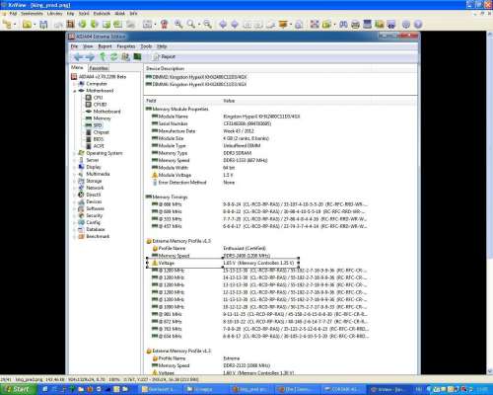The height and width of the screenshot is (395, 493).
Task: Click the Enthusiast (Certified) value
Action: tap(245, 248)
